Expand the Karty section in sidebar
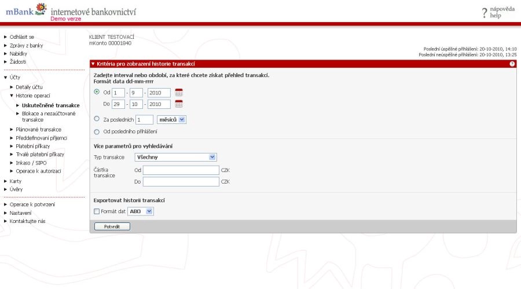 (x=16, y=181)
